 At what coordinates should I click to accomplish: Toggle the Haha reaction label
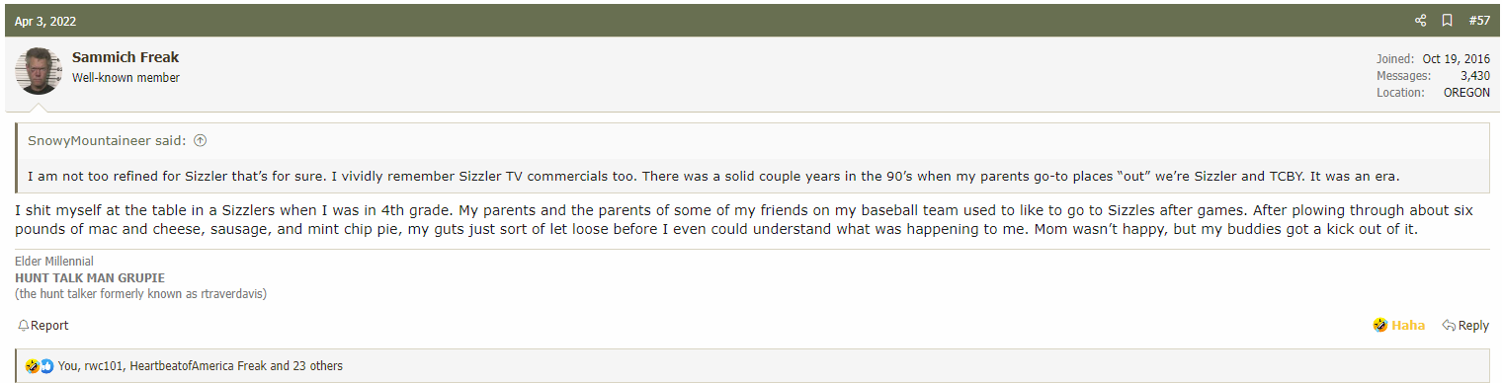(x=1408, y=325)
